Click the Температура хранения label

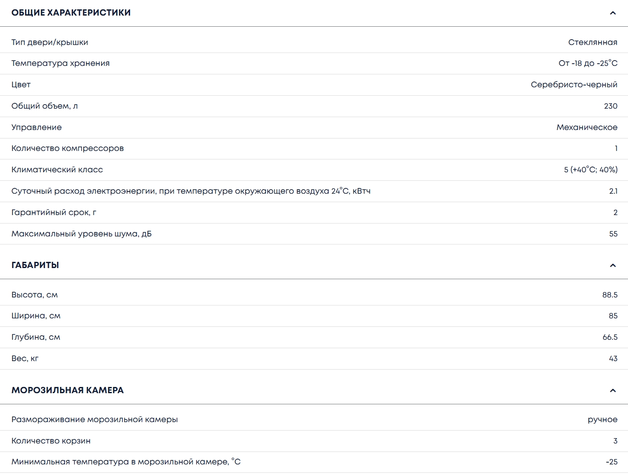click(60, 63)
